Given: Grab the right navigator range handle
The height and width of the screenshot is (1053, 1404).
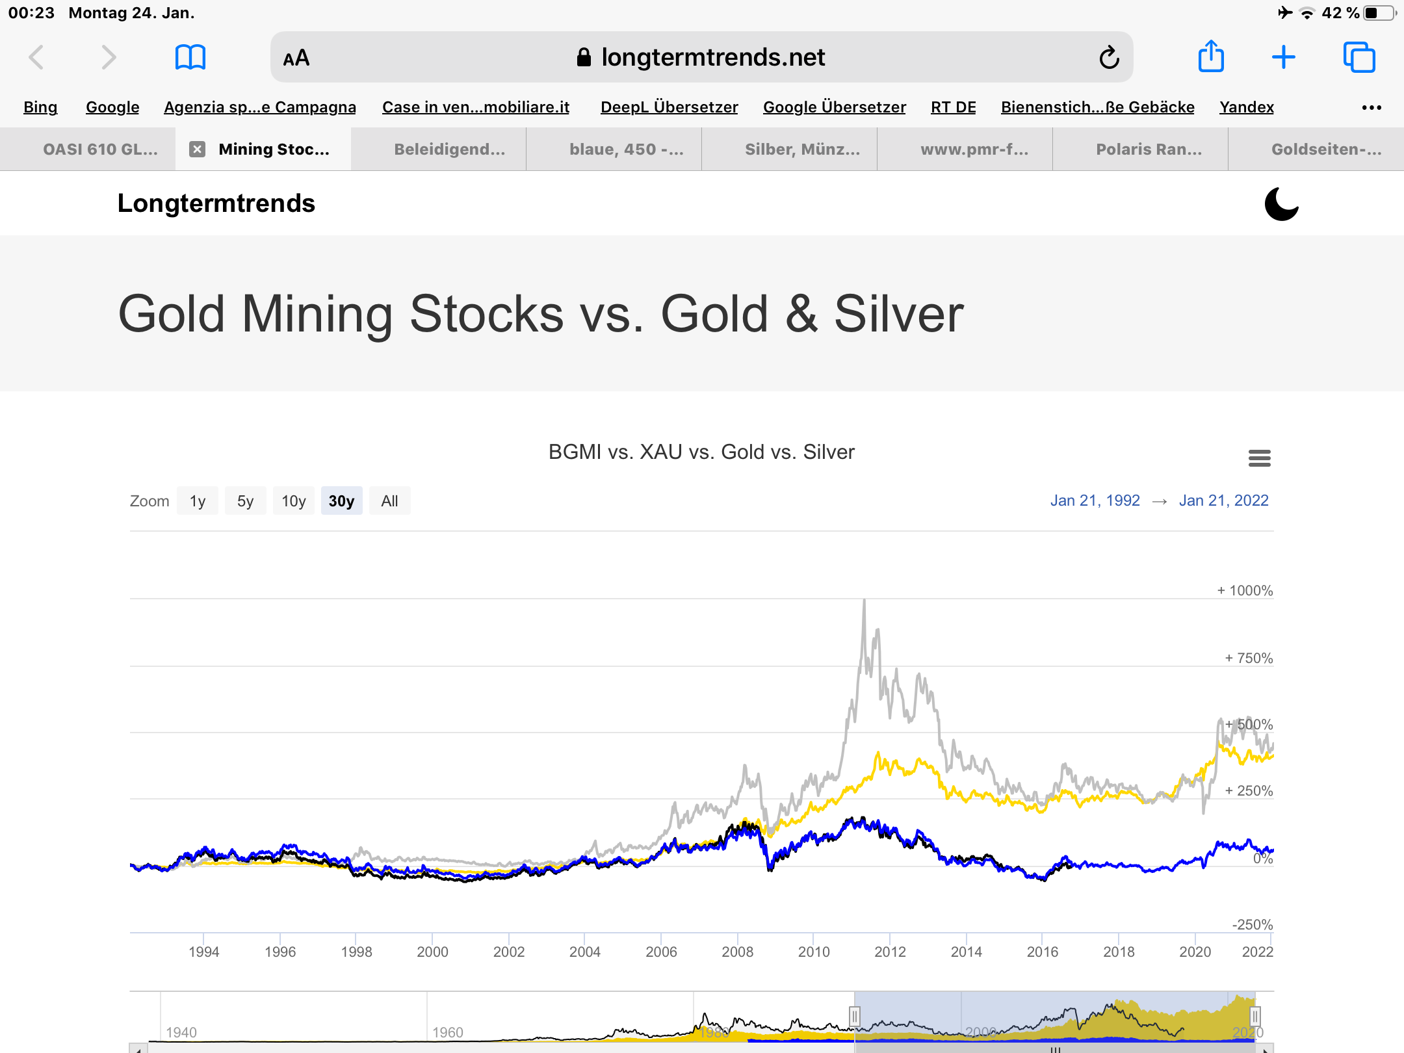Looking at the screenshot, I should [x=1255, y=1016].
